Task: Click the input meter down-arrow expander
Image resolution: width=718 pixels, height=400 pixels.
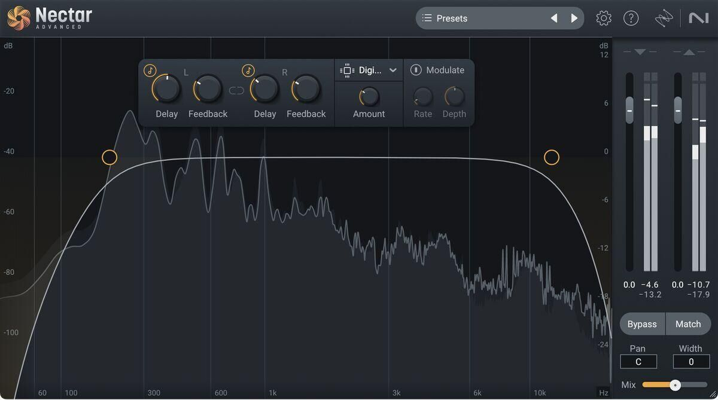Action: (x=640, y=53)
